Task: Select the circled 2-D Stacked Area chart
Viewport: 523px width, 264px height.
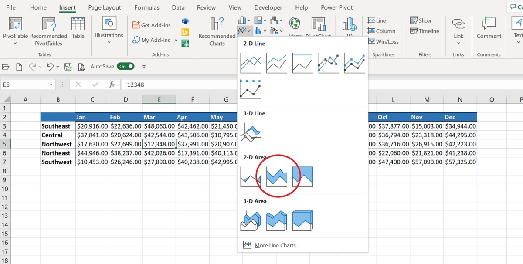Action: (276, 176)
